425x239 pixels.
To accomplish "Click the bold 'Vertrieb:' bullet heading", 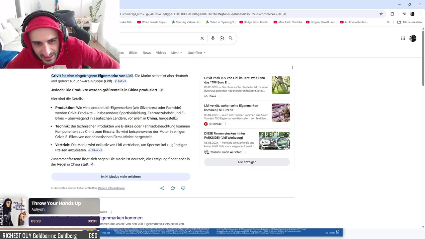I will click(x=63, y=145).
